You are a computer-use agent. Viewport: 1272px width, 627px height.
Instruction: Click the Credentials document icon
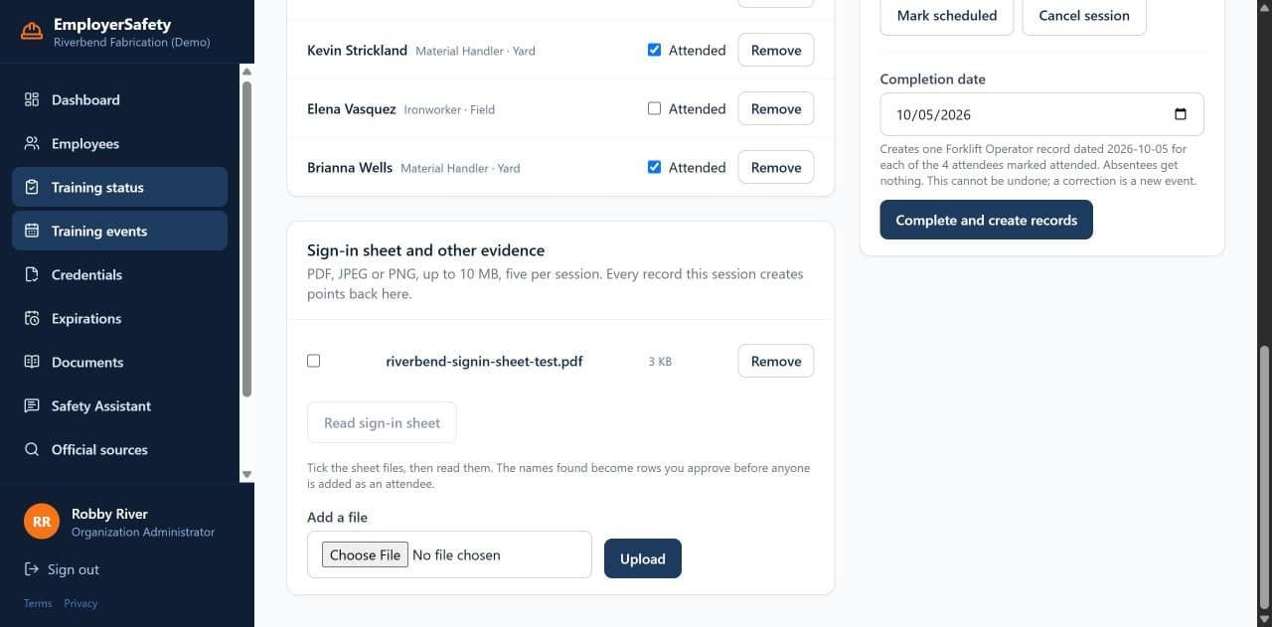pos(32,274)
